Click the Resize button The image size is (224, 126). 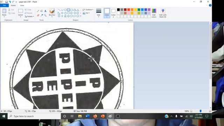(x=28, y=13)
